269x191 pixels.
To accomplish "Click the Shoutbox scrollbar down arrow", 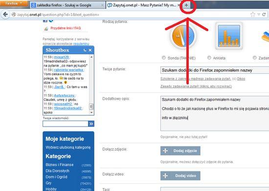I will pyautogui.click(x=91, y=112).
